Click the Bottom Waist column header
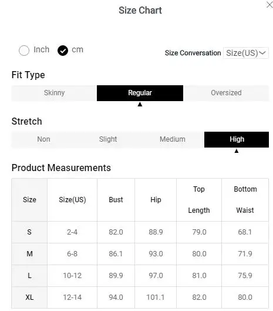 (245, 200)
